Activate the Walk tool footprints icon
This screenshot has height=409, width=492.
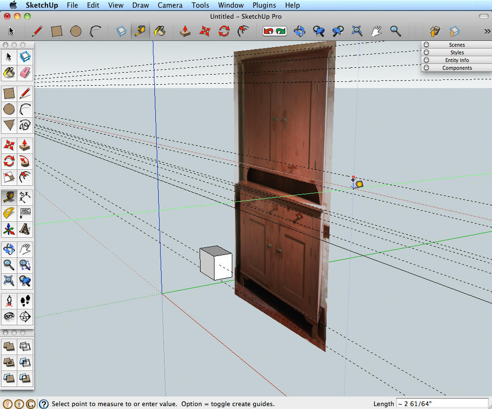coord(25,301)
